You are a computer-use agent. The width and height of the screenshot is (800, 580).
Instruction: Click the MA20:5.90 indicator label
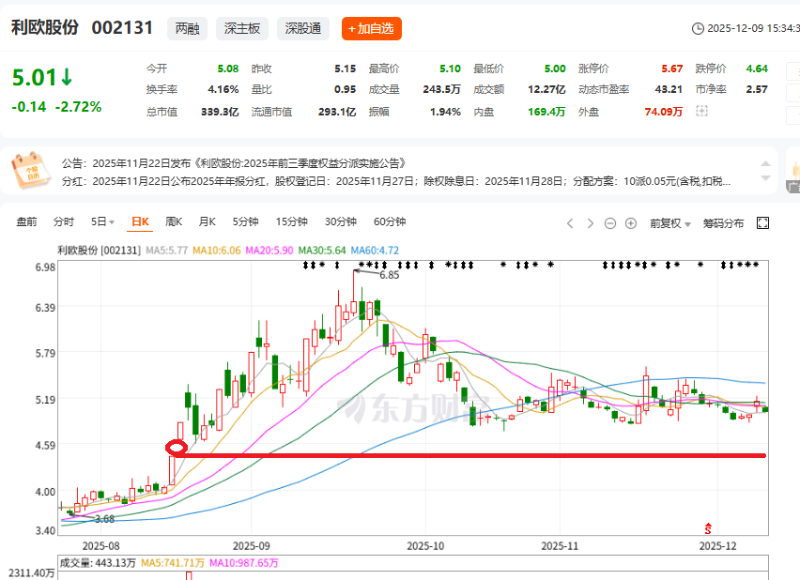[x=269, y=251]
